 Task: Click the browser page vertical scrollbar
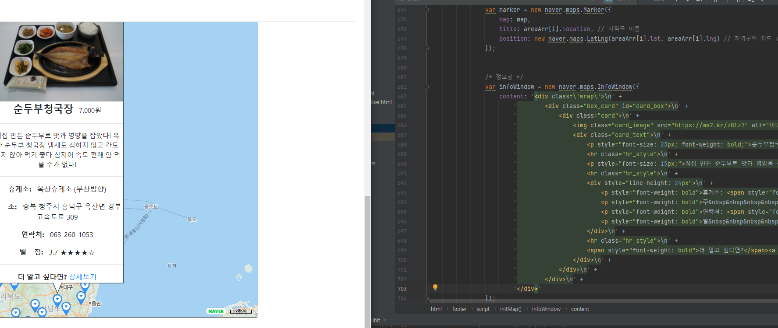tap(367, 262)
